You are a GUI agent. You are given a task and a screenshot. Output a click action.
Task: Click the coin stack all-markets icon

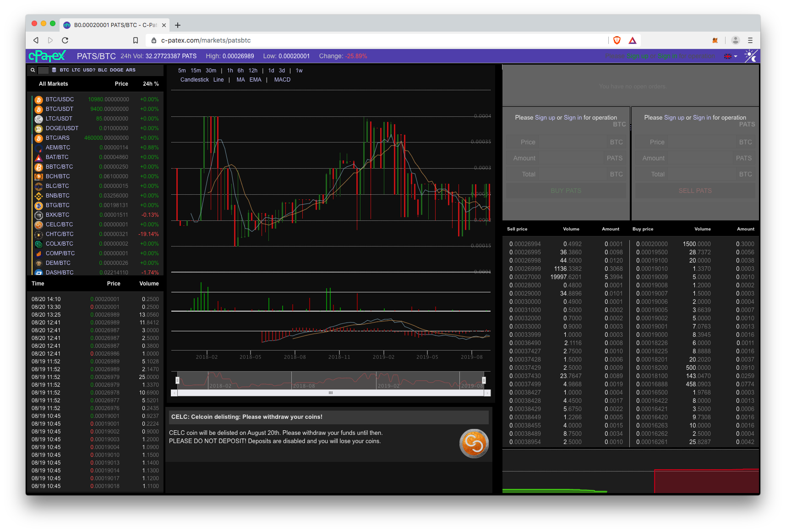click(54, 70)
